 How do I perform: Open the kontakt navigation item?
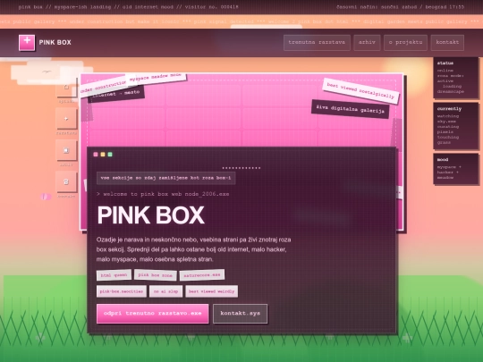click(x=447, y=43)
